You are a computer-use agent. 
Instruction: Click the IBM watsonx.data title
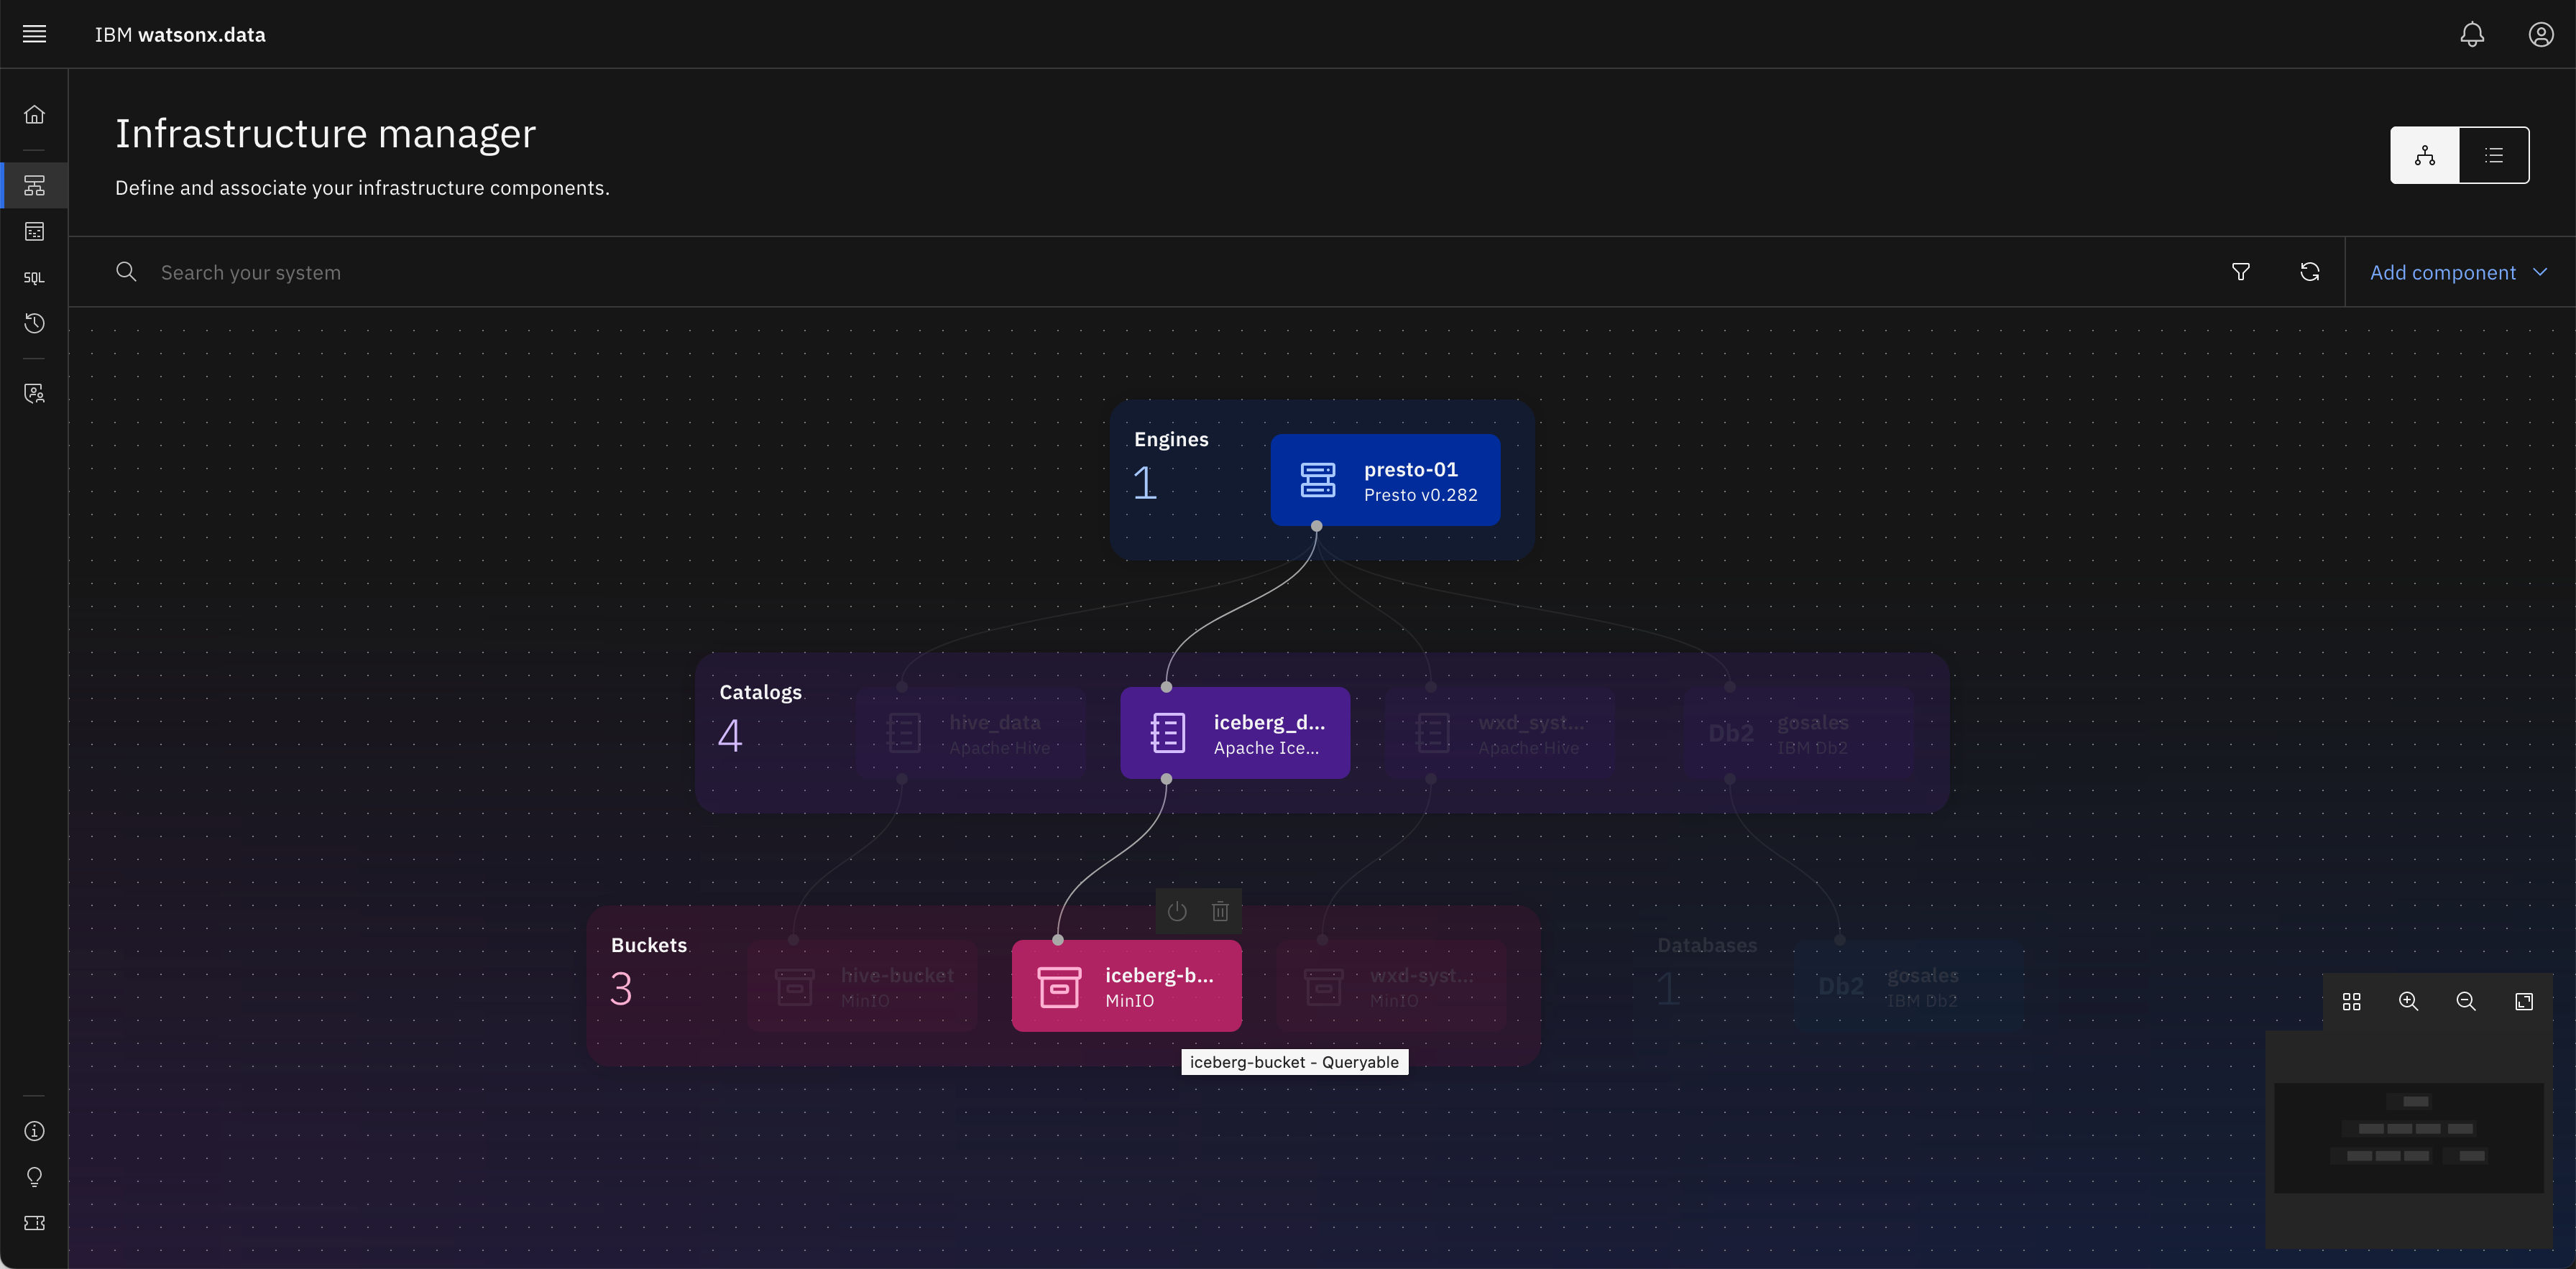180,35
